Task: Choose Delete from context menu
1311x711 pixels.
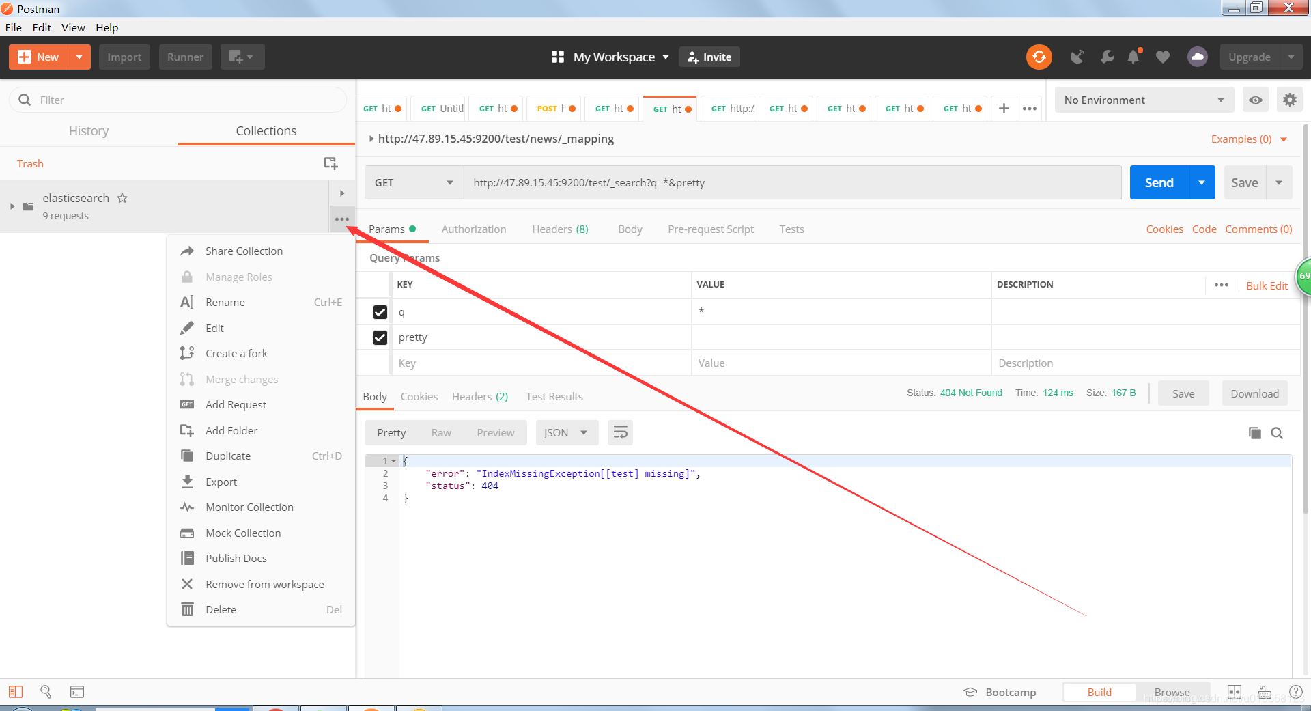Action: (x=261, y=610)
